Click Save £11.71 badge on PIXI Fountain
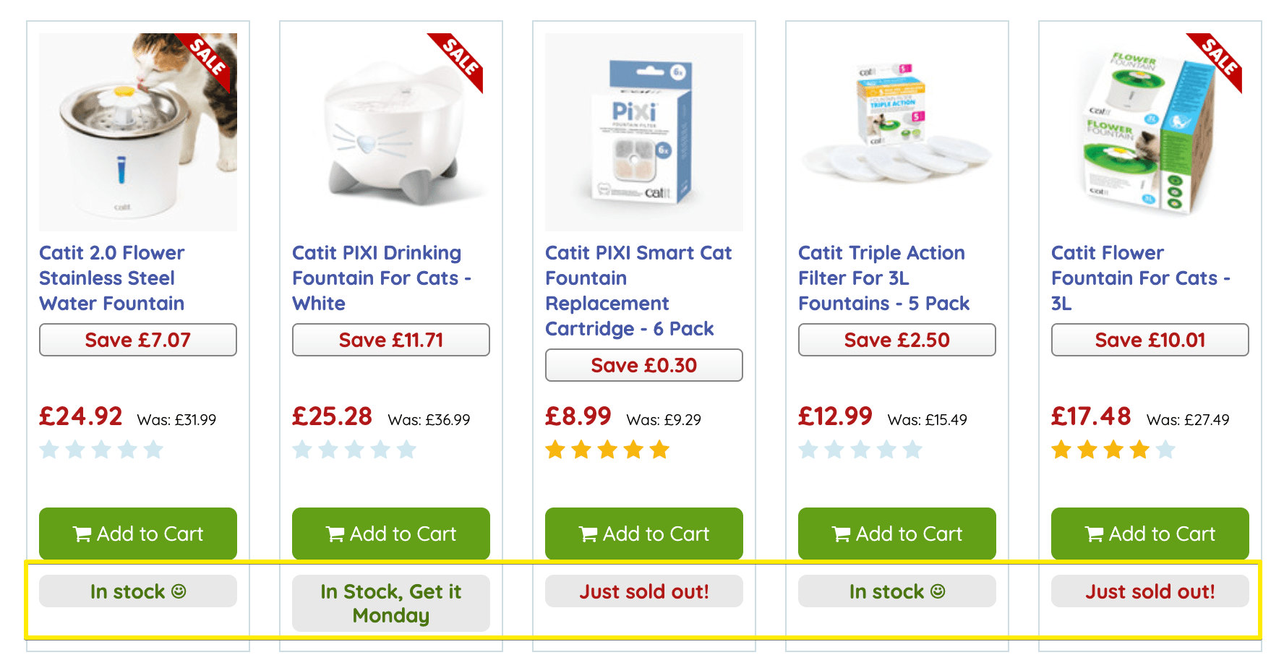The height and width of the screenshot is (668, 1284). point(391,340)
